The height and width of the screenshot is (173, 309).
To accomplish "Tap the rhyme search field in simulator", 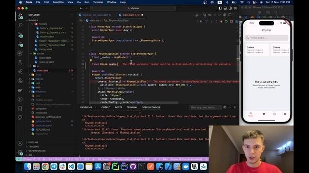I will pos(267,37).
